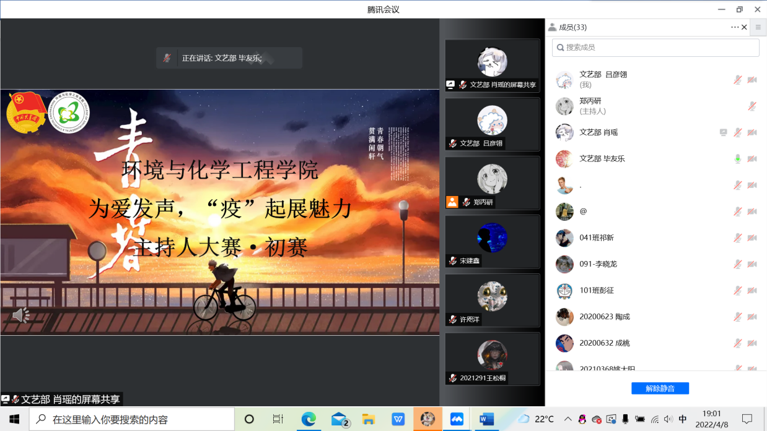Image resolution: width=767 pixels, height=431 pixels.
Task: Click muted mic icon for member '@'
Action: tap(737, 211)
